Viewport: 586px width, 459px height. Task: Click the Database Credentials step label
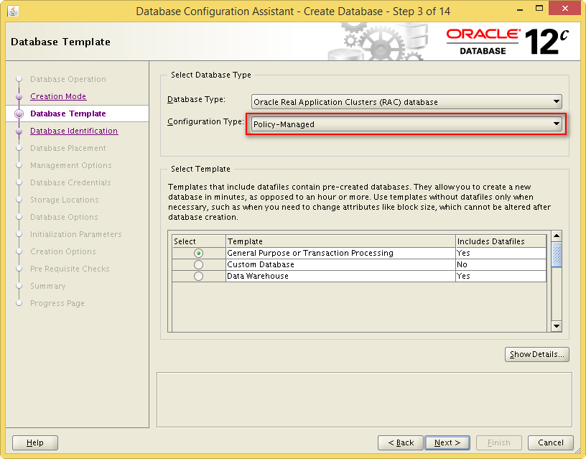tap(70, 182)
